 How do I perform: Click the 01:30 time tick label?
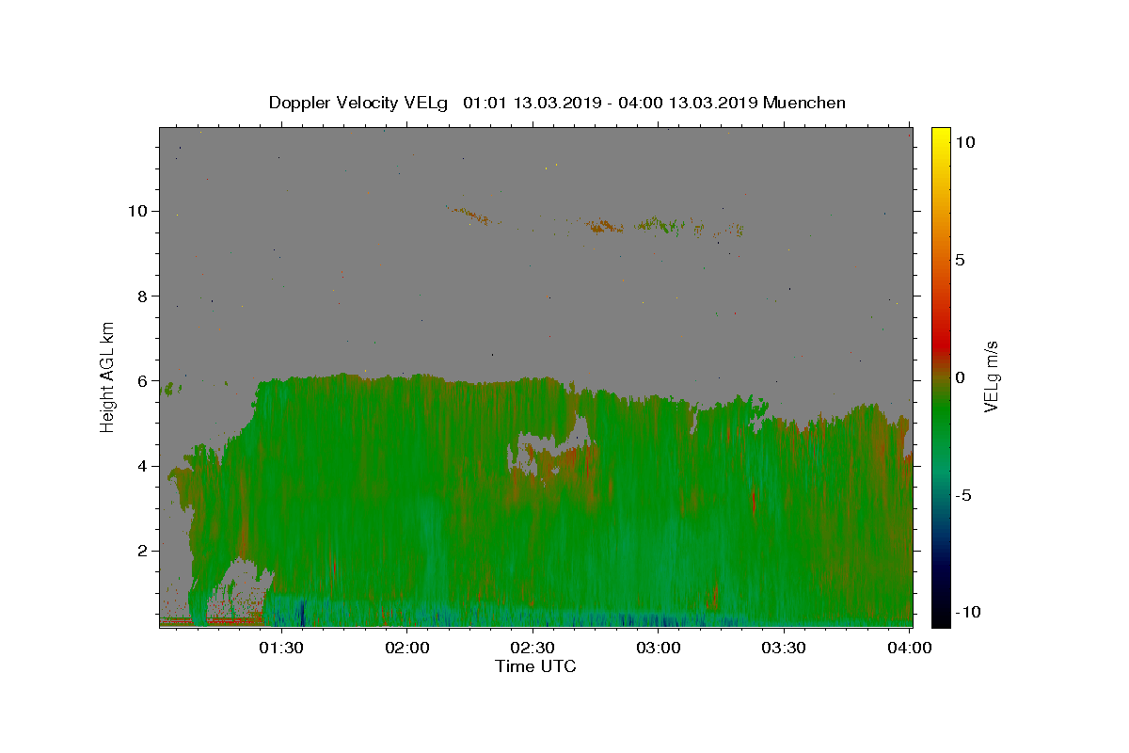pyautogui.click(x=281, y=649)
